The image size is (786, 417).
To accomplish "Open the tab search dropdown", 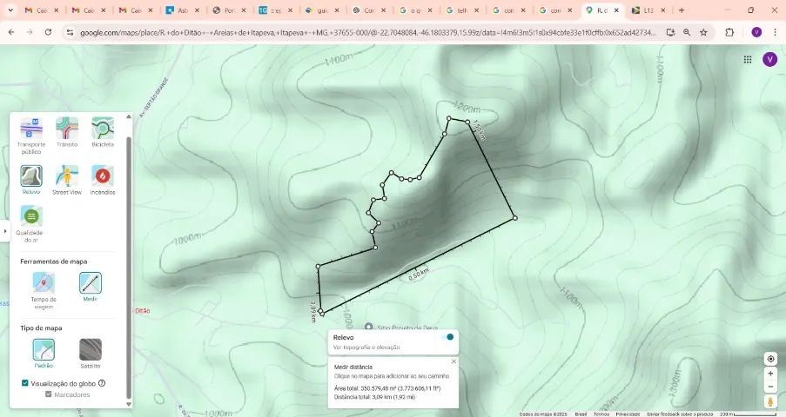I will click(x=10, y=10).
